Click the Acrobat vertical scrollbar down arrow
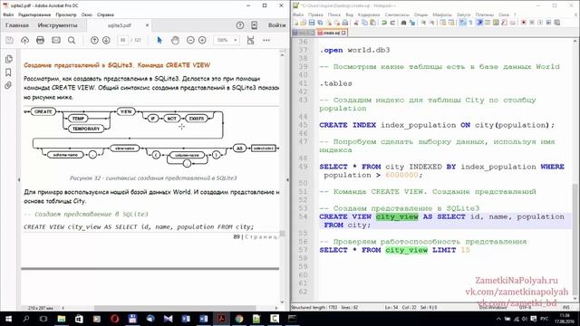This screenshot has height=326, width=580. [x=282, y=302]
